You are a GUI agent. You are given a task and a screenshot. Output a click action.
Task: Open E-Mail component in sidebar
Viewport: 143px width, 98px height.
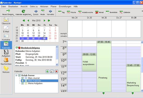tap(6, 29)
